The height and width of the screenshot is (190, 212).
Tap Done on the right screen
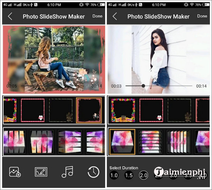(x=202, y=16)
